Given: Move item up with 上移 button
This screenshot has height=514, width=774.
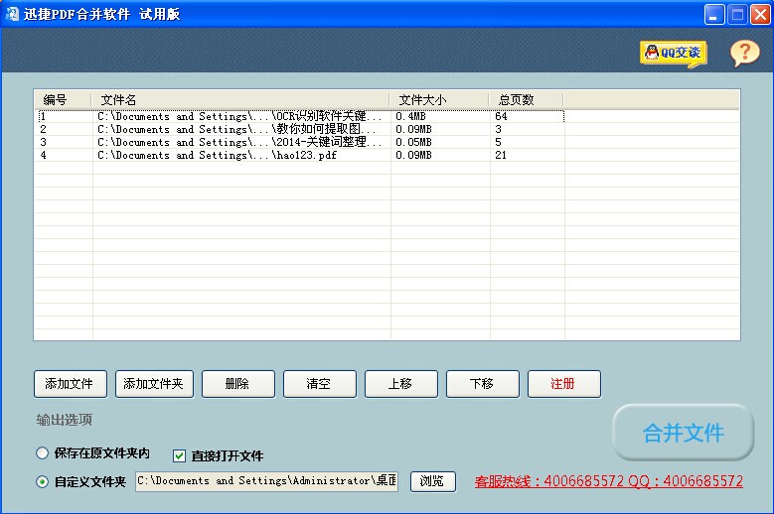Looking at the screenshot, I should [400, 383].
